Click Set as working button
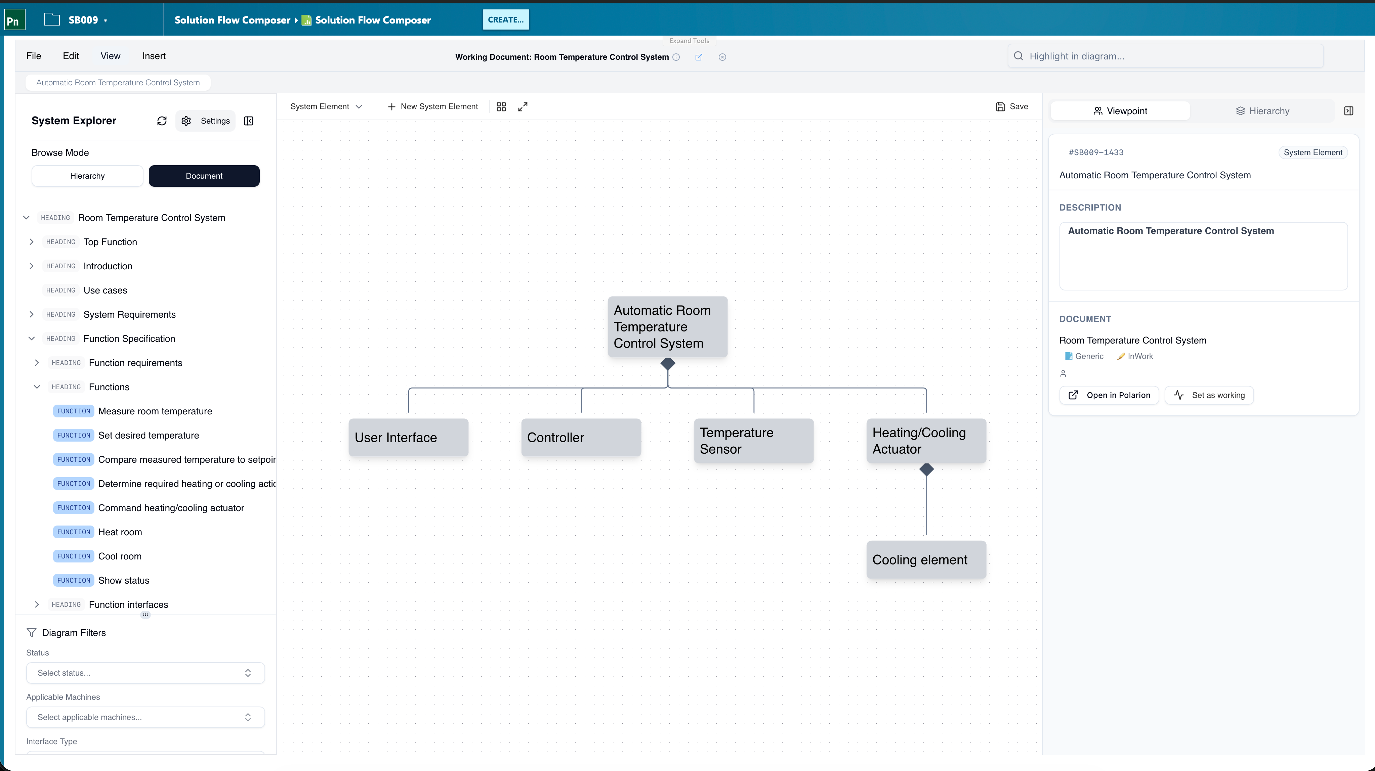The image size is (1375, 771). (1209, 395)
